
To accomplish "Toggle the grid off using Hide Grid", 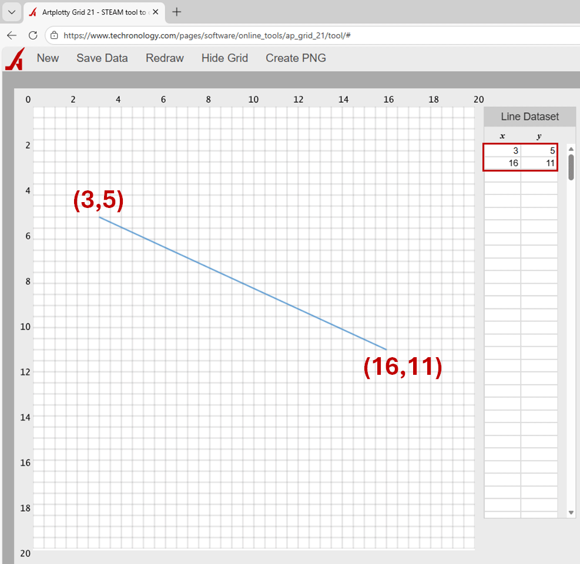I will [x=224, y=58].
